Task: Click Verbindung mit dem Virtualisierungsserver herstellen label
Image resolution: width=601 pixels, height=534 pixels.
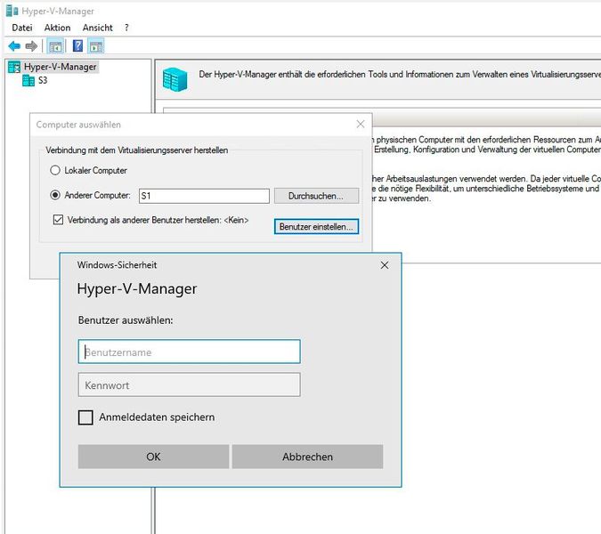Action: tap(137, 150)
